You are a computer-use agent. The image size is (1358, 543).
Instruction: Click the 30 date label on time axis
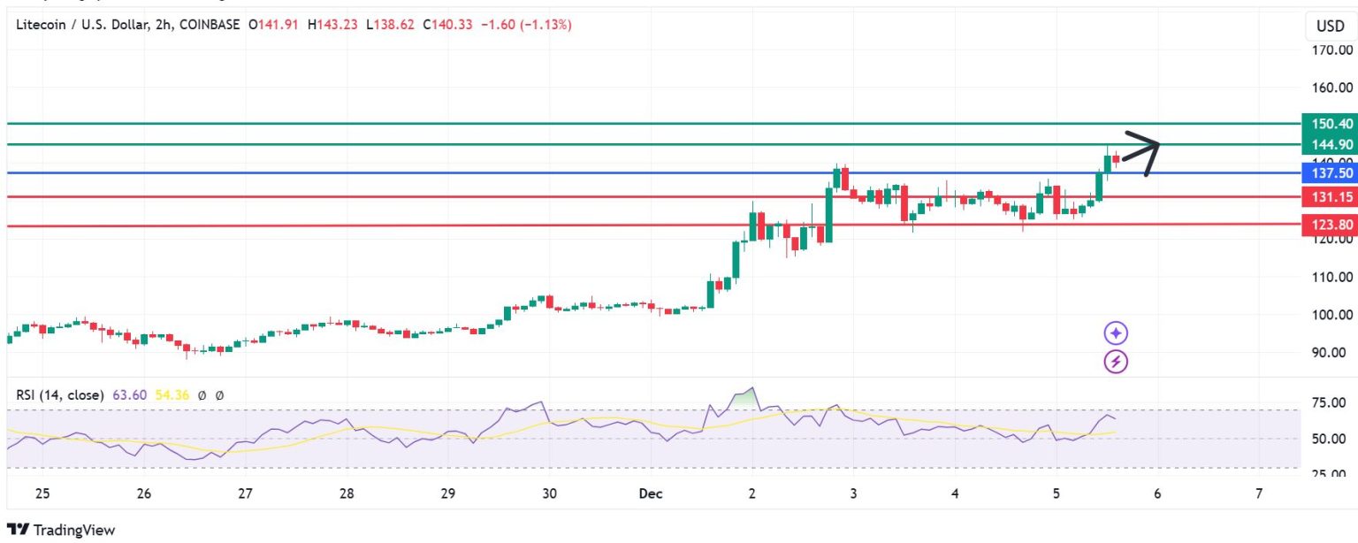pyautogui.click(x=549, y=493)
